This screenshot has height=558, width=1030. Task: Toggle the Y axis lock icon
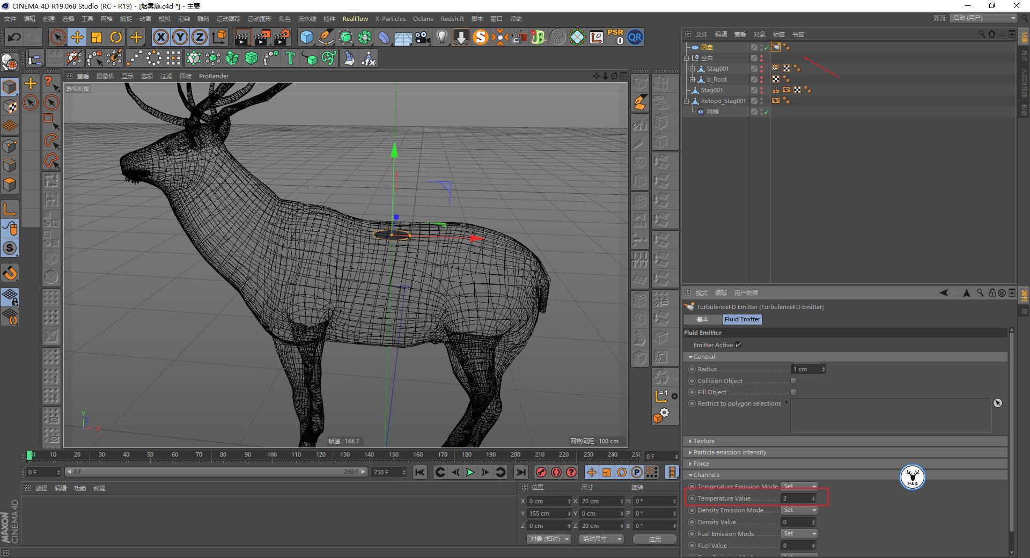[180, 37]
